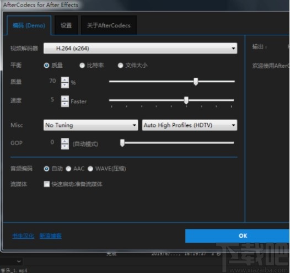Viewport: 290px width, 273px height.
Task: Click the speed slider handle
Action: pos(186,100)
